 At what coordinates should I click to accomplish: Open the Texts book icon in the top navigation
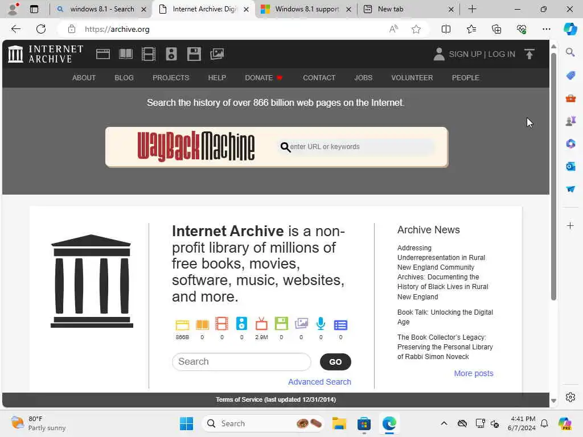(x=126, y=54)
